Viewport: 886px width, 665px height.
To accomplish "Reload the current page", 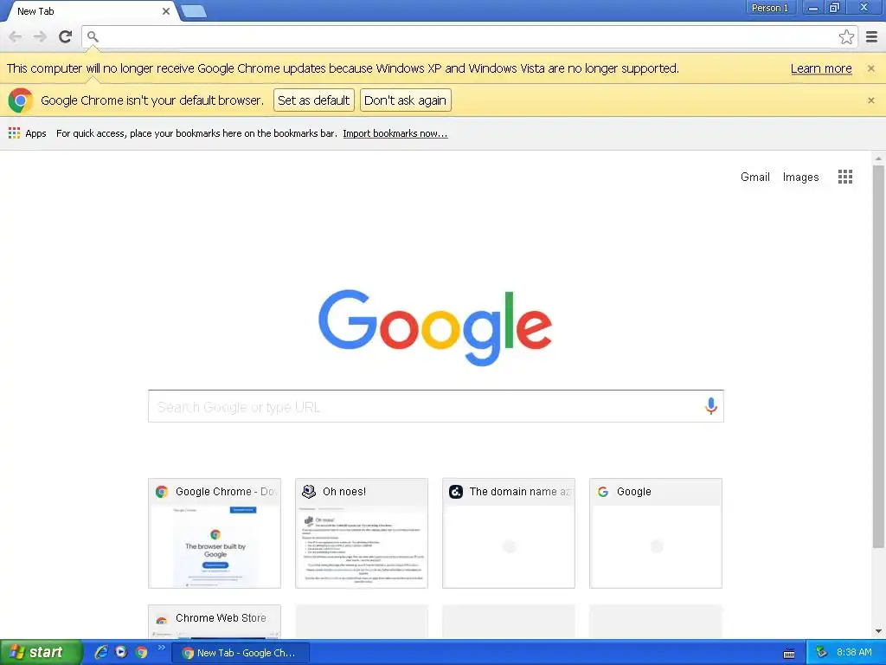I will click(66, 36).
